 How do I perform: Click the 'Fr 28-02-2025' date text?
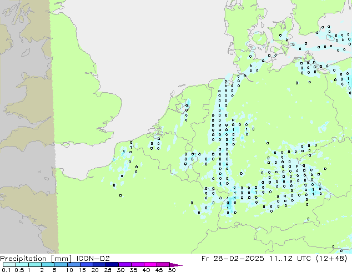tap(233, 258)
